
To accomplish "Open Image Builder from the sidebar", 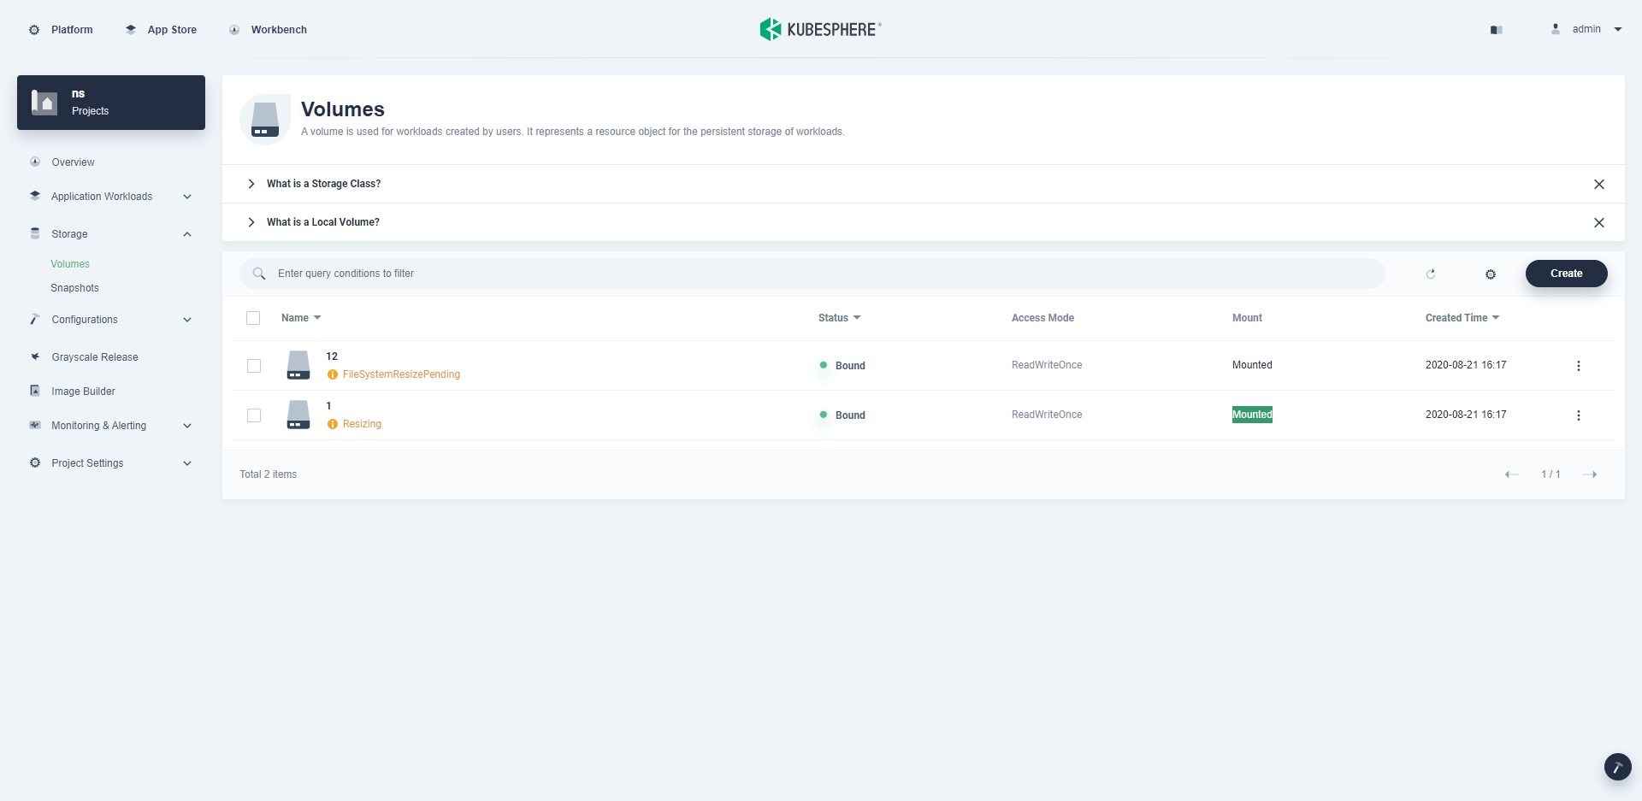I will pyautogui.click(x=82, y=391).
